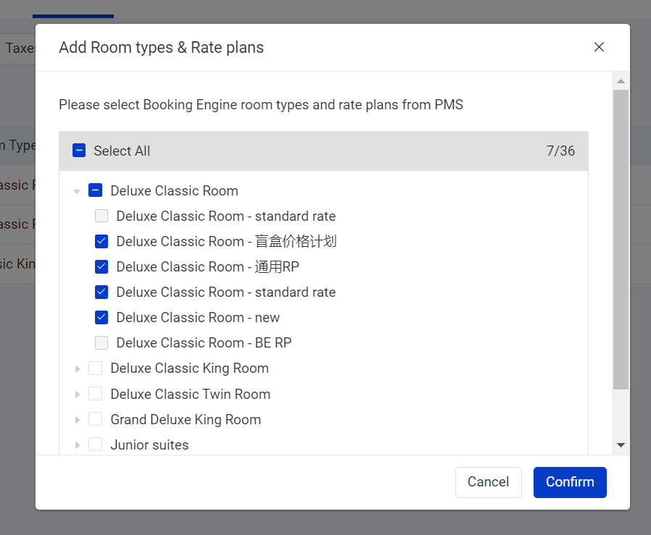This screenshot has width=651, height=535.
Task: Check Deluxe Classic Room - BE RP
Action: click(101, 342)
